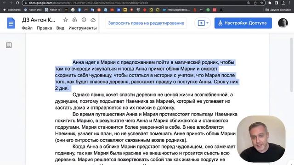Open the Правка menu
This screenshot has width=294, height=165.
pyautogui.click(x=45, y=28)
